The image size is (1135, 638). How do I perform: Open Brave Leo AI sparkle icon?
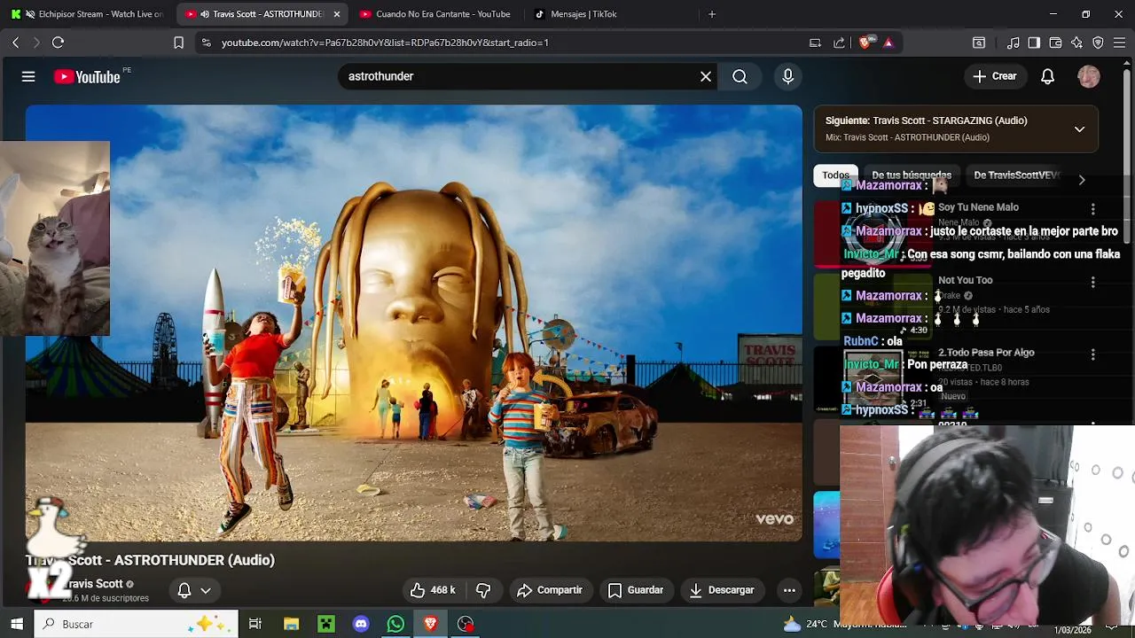pos(1076,43)
